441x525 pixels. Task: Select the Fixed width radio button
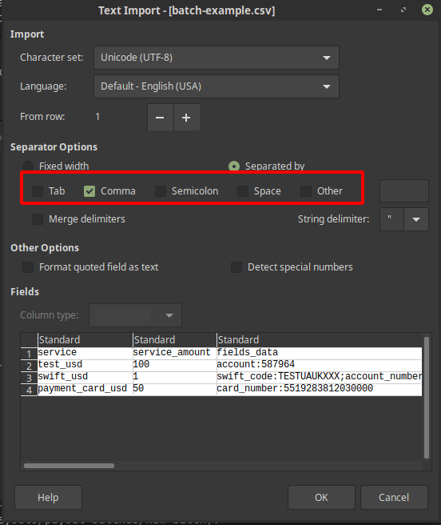click(28, 166)
